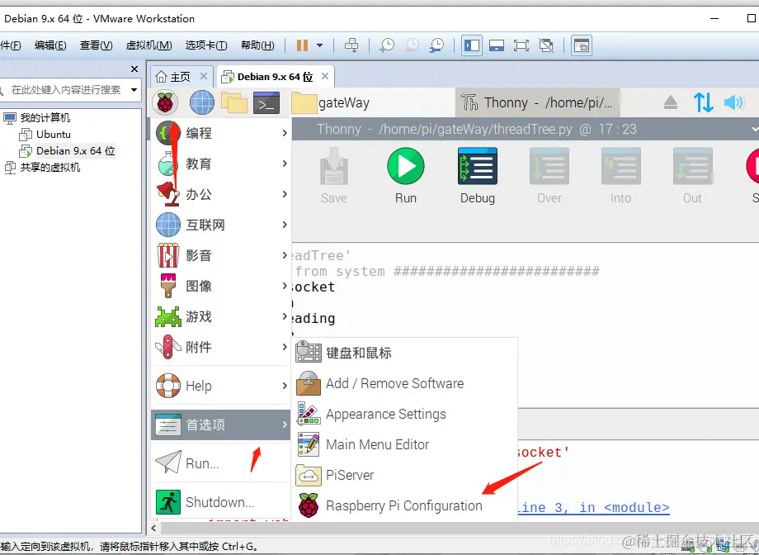Open Raspberry Pi Configuration

404,505
